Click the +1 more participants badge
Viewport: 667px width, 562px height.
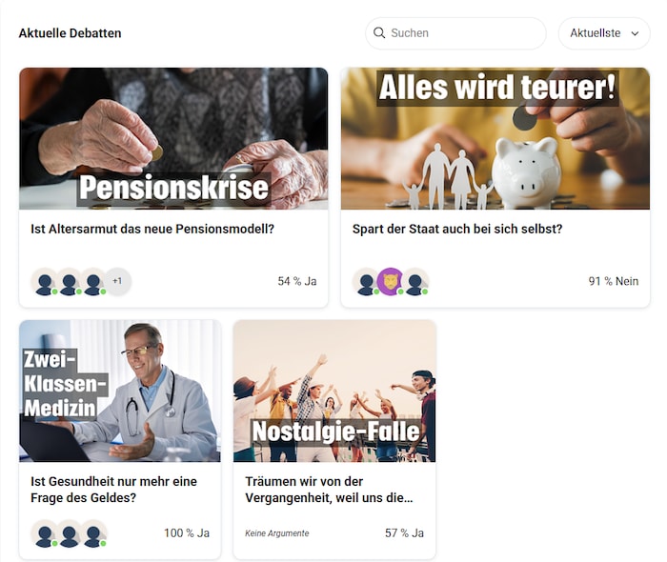click(117, 281)
